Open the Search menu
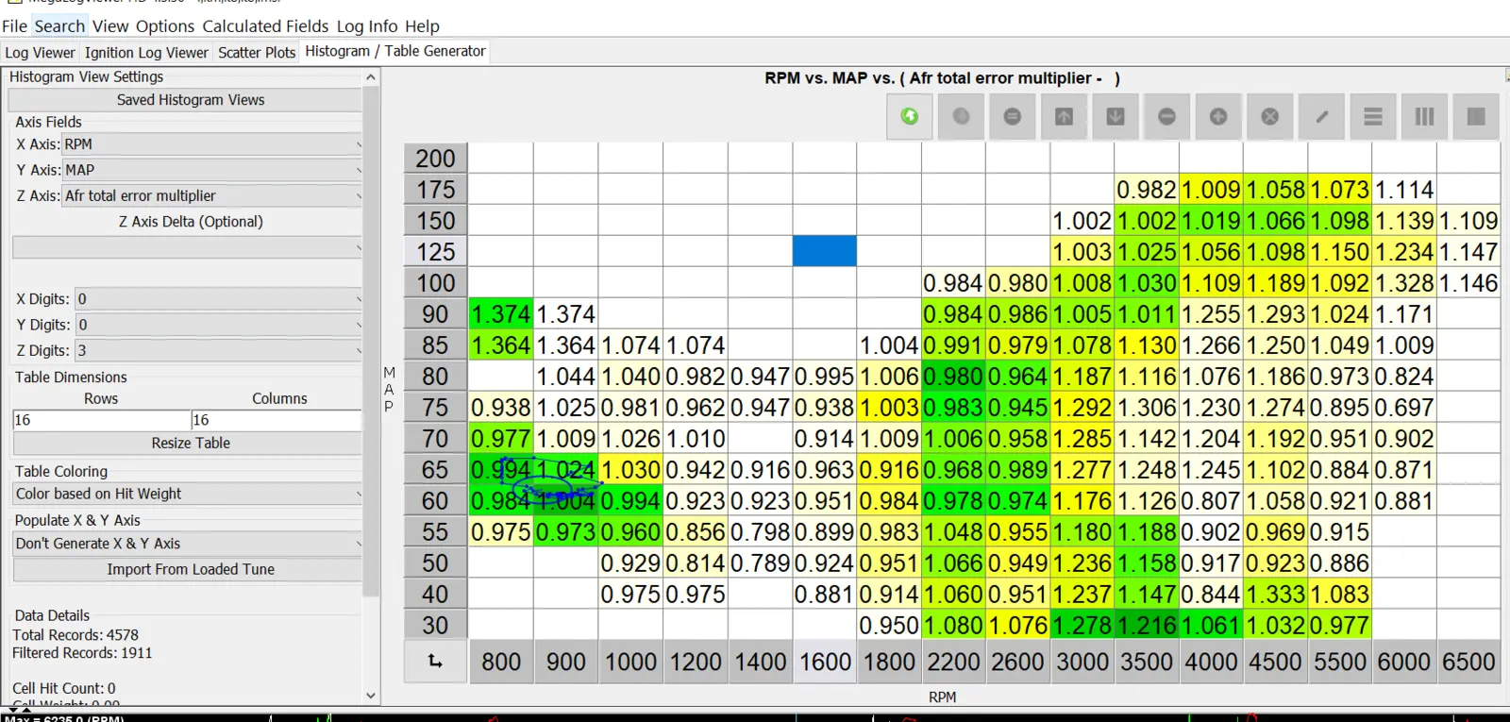The image size is (1510, 722). click(59, 26)
